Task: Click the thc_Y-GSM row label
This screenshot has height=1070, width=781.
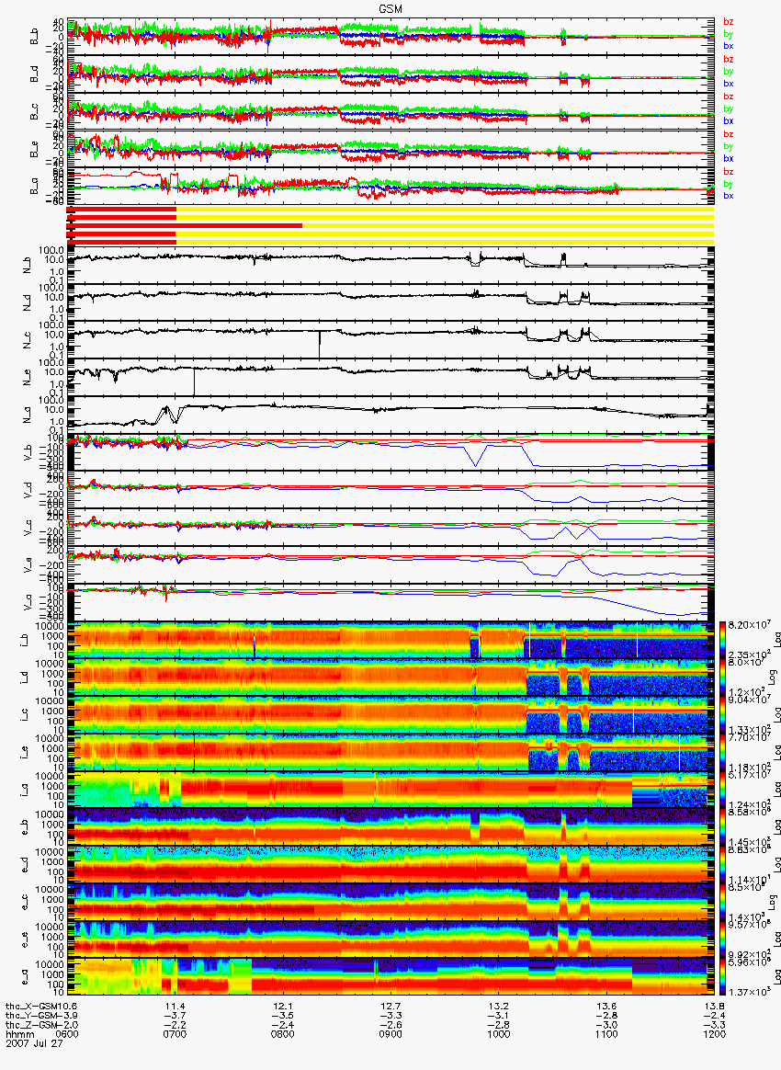Action: pos(30,1016)
